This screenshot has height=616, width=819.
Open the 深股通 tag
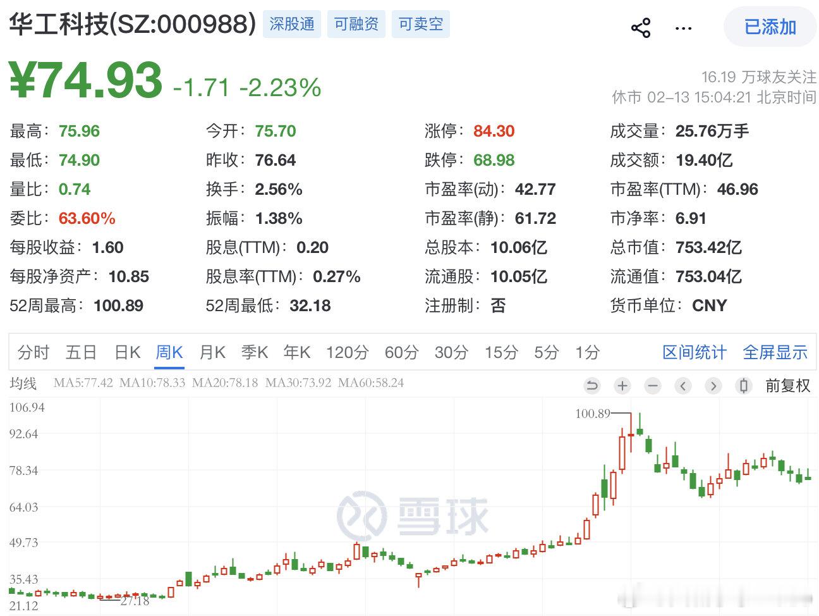[x=292, y=24]
